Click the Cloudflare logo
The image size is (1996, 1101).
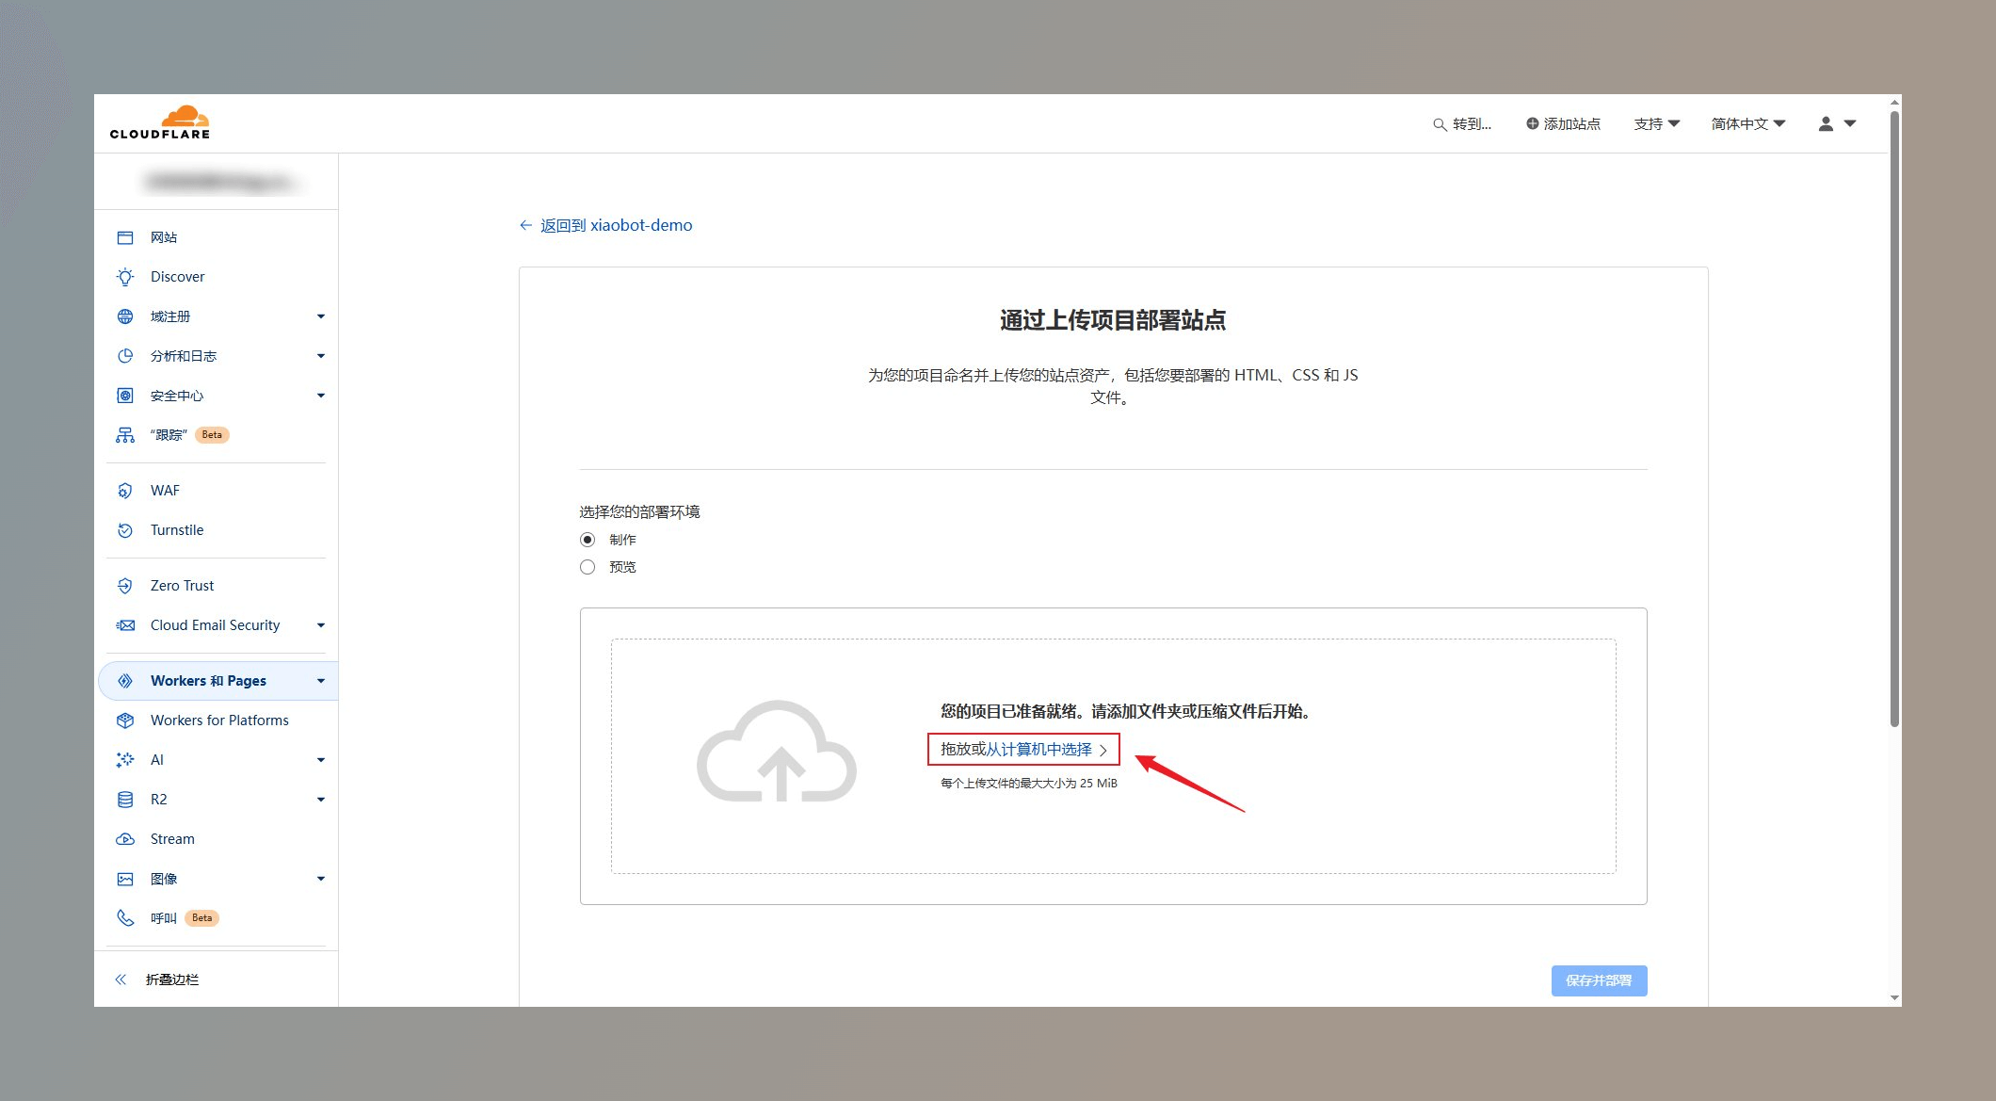[x=160, y=122]
